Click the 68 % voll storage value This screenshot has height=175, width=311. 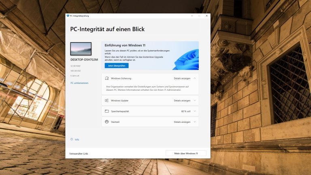coord(185,111)
